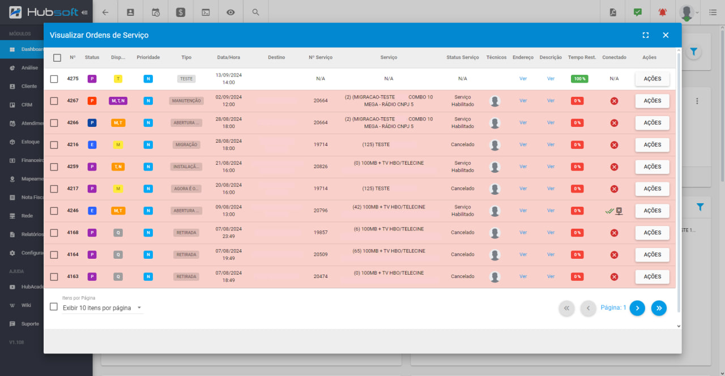Open the green chat check icon
Screen dimensions: 725x376
click(638, 12)
